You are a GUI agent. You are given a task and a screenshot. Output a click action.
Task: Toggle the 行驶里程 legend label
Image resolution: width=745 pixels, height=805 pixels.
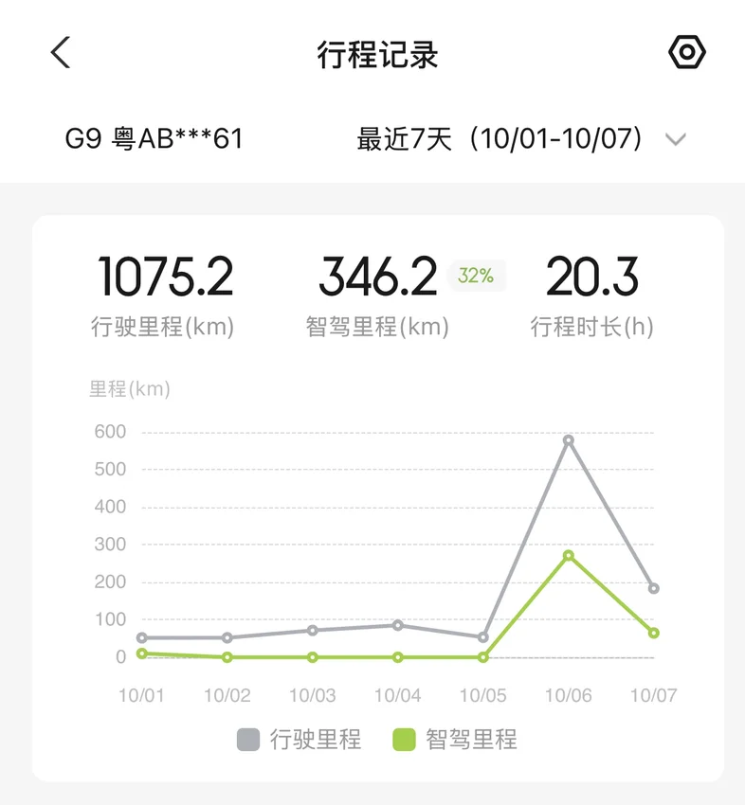(315, 740)
